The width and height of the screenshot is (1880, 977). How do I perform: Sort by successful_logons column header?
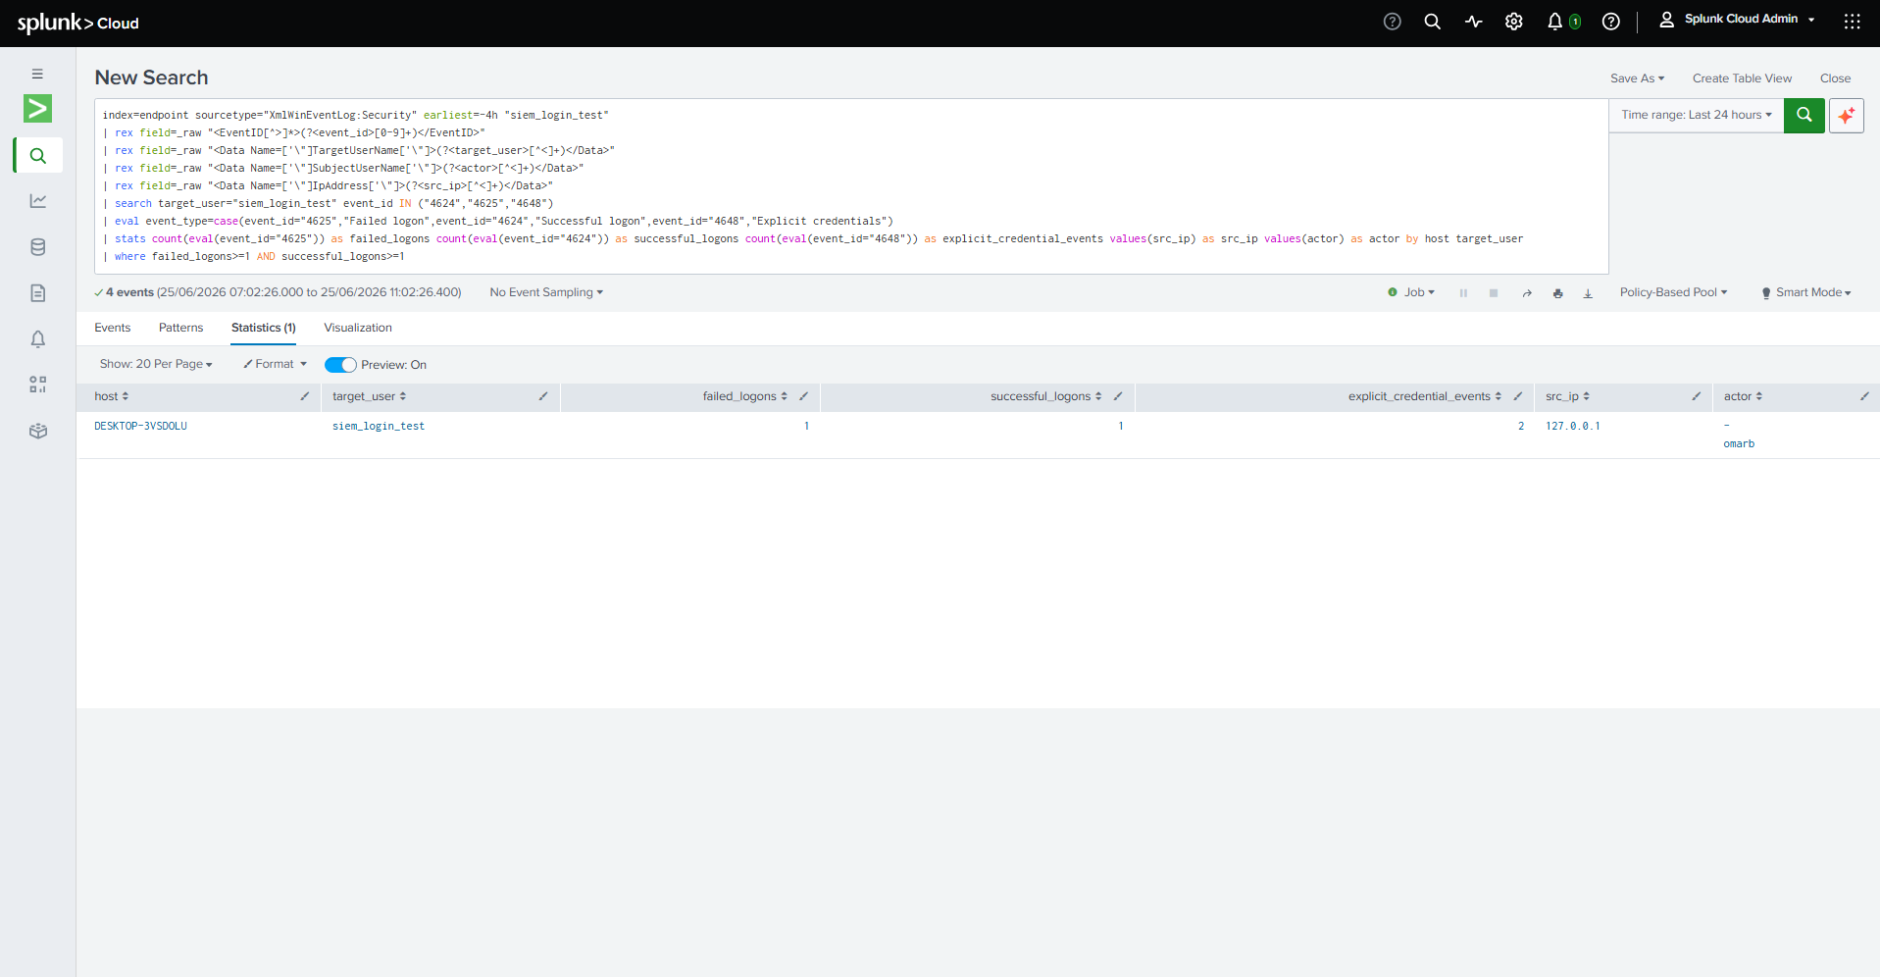point(1045,396)
